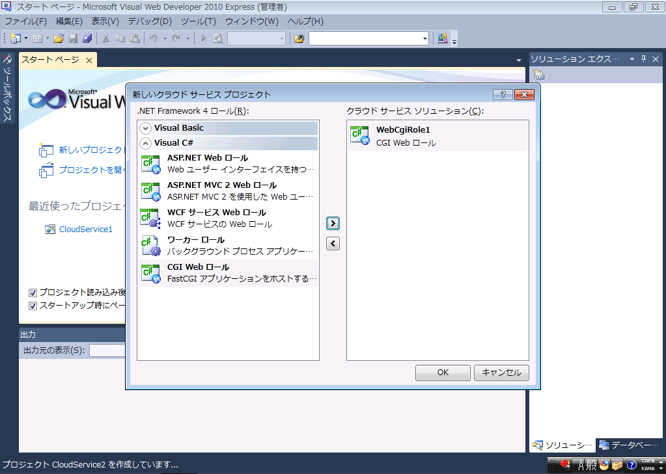Open the Undo history dropdown arrow
The height and width of the screenshot is (474, 666).
tap(165, 38)
